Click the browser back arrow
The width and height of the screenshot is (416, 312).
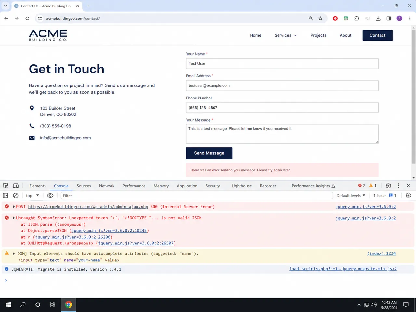point(6,19)
